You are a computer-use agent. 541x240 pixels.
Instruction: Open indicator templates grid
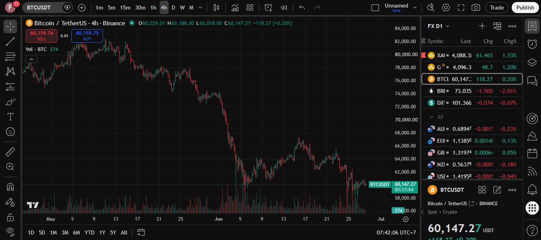(x=250, y=8)
